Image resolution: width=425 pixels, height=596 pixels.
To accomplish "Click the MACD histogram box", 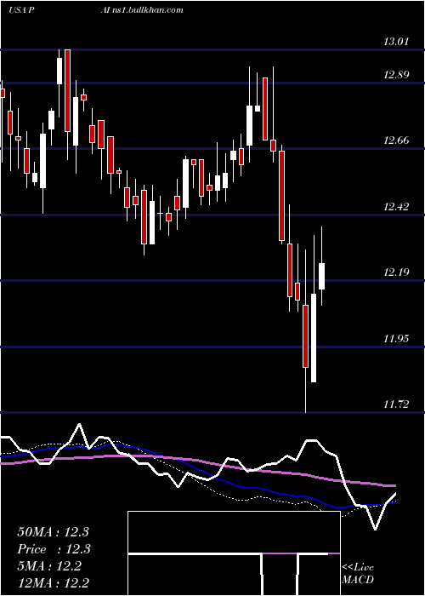I will point(234,553).
